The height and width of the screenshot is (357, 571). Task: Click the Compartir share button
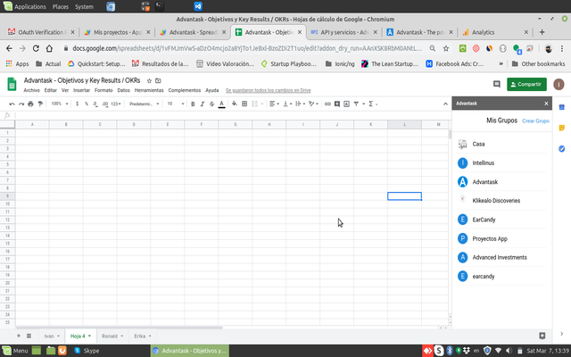526,84
